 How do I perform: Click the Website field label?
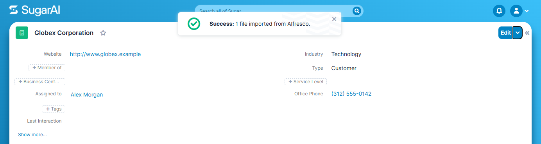[x=52, y=54]
